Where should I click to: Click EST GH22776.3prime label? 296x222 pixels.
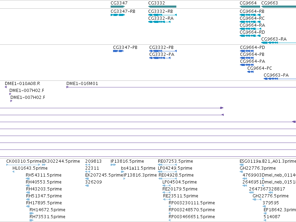click(x=258, y=168)
